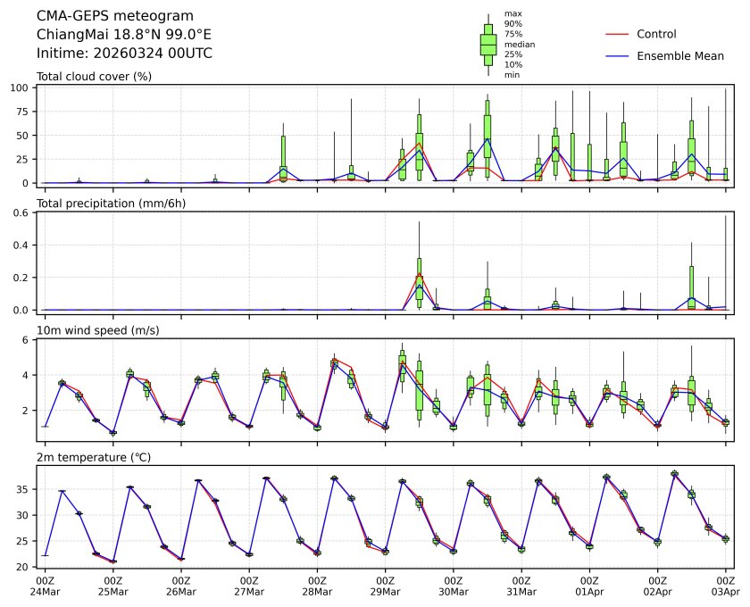Screen dimensions: 750x607
Task: Click the 00Z 01Apr time axis label
Action: click(x=589, y=586)
